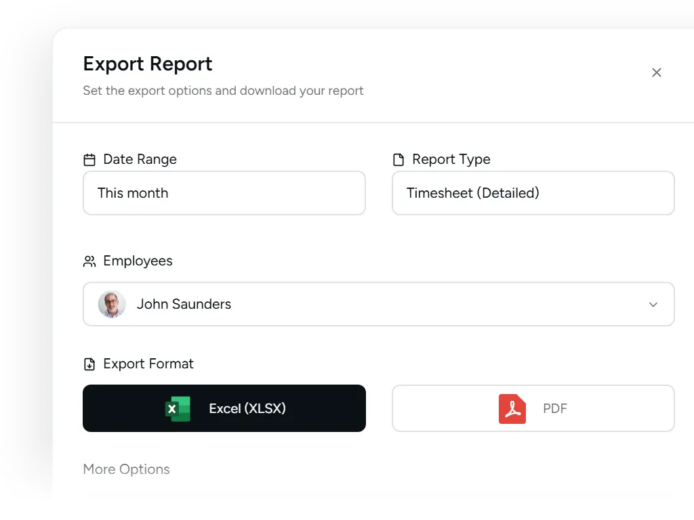Select PDF export format
694x520 pixels.
[x=533, y=408]
